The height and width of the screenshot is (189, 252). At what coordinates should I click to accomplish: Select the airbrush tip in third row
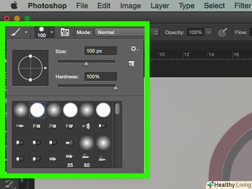pyautogui.click(x=70, y=143)
